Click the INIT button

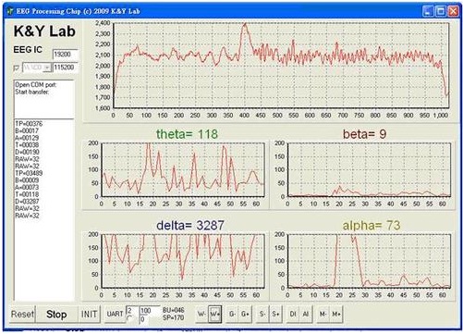click(89, 315)
